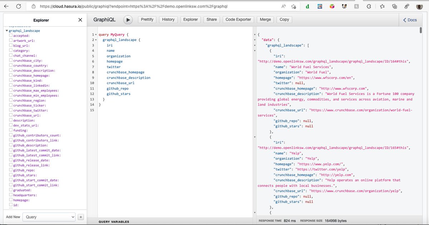Click the twitter field on line 7

coord(114,67)
